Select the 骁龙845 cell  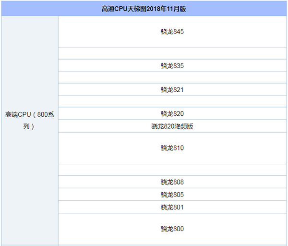coord(172,32)
